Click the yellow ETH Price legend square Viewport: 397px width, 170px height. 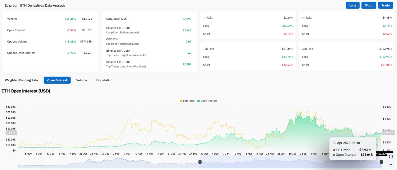[x=181, y=101]
